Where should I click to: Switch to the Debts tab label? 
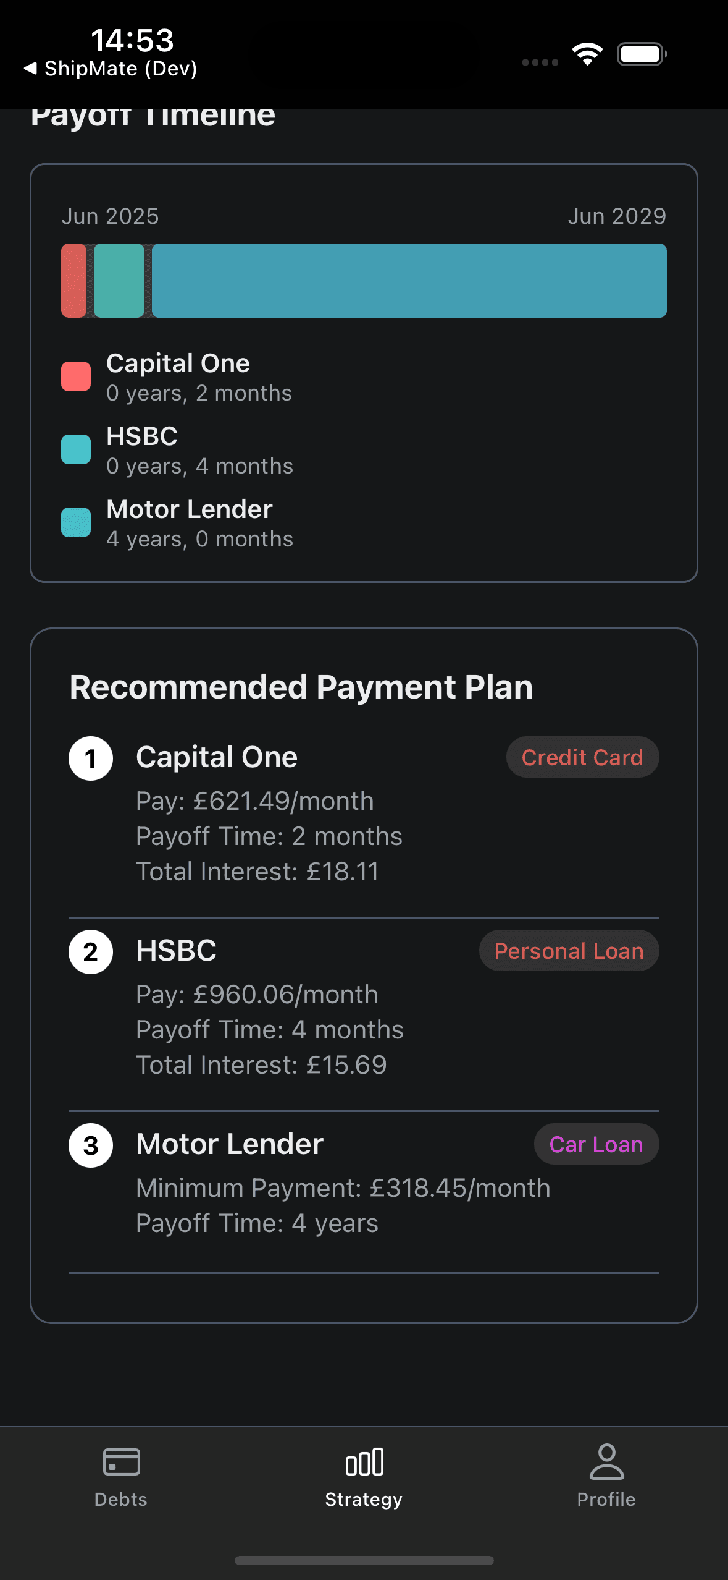click(x=121, y=1500)
